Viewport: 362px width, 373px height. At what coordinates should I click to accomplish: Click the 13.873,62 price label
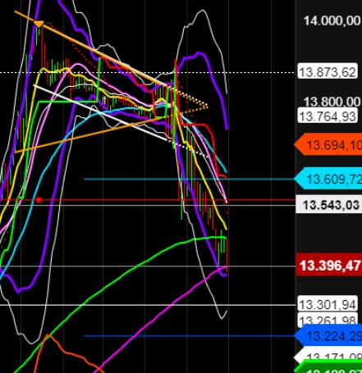coord(328,72)
